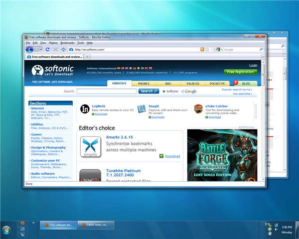Switch to the WINDOWS platform tab

(x=119, y=83)
